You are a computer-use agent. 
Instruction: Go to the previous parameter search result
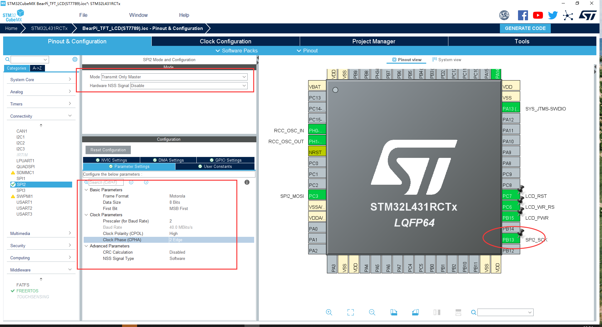click(131, 182)
